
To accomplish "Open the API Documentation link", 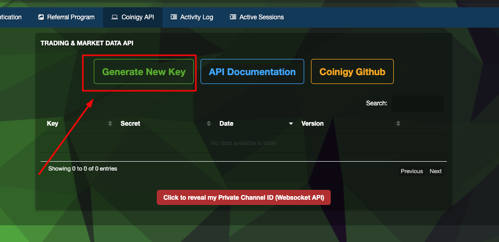I will 252,71.
